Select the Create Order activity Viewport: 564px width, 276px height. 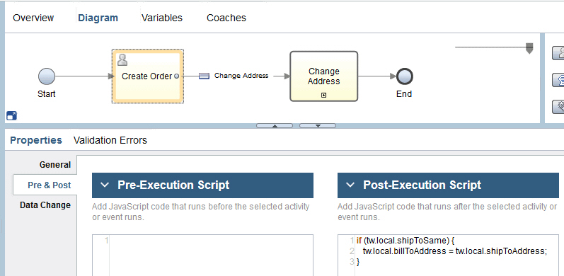[147, 76]
